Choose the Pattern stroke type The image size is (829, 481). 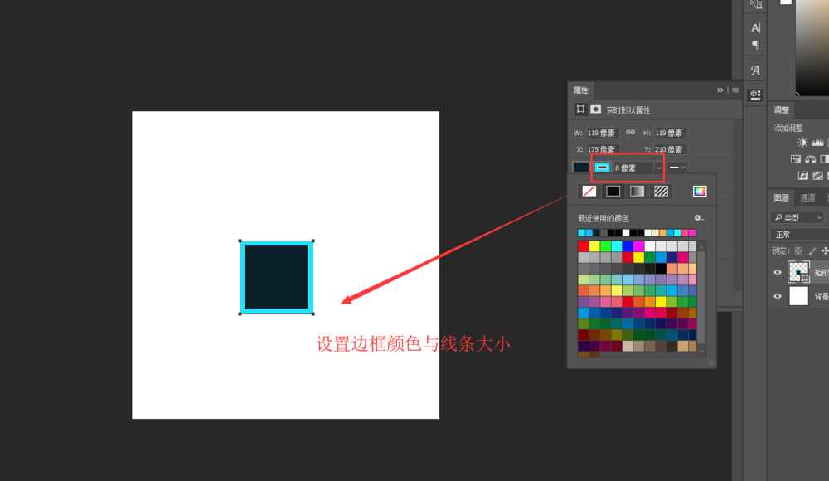point(661,191)
